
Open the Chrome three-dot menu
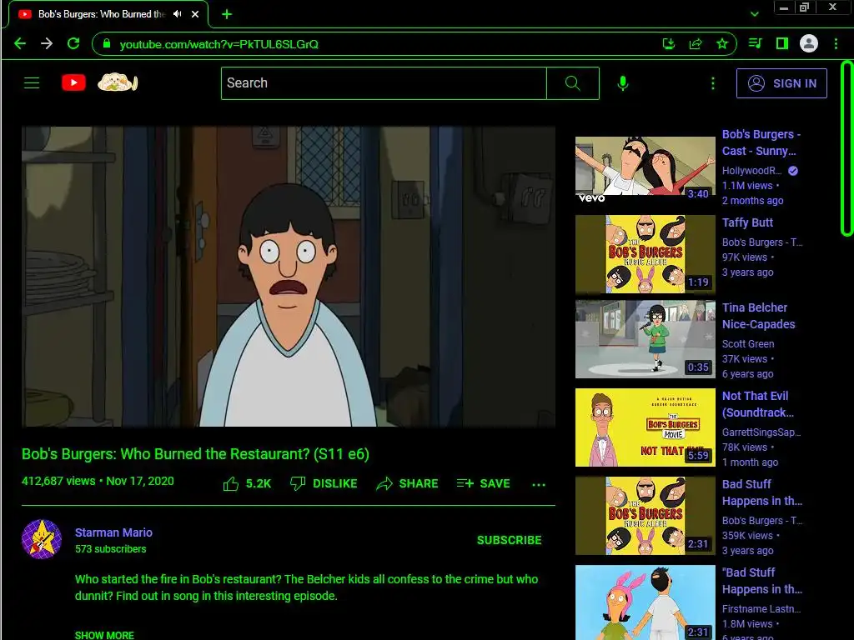tap(836, 43)
